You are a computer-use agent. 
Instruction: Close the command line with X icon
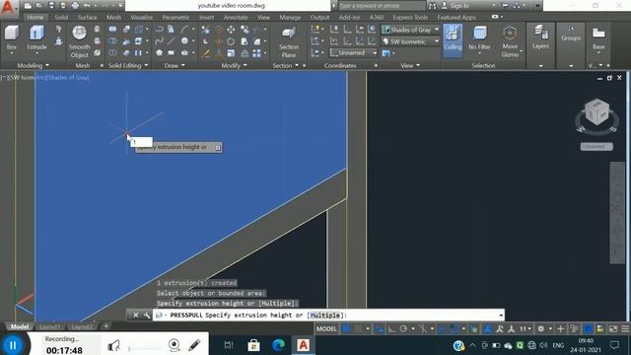[136, 316]
